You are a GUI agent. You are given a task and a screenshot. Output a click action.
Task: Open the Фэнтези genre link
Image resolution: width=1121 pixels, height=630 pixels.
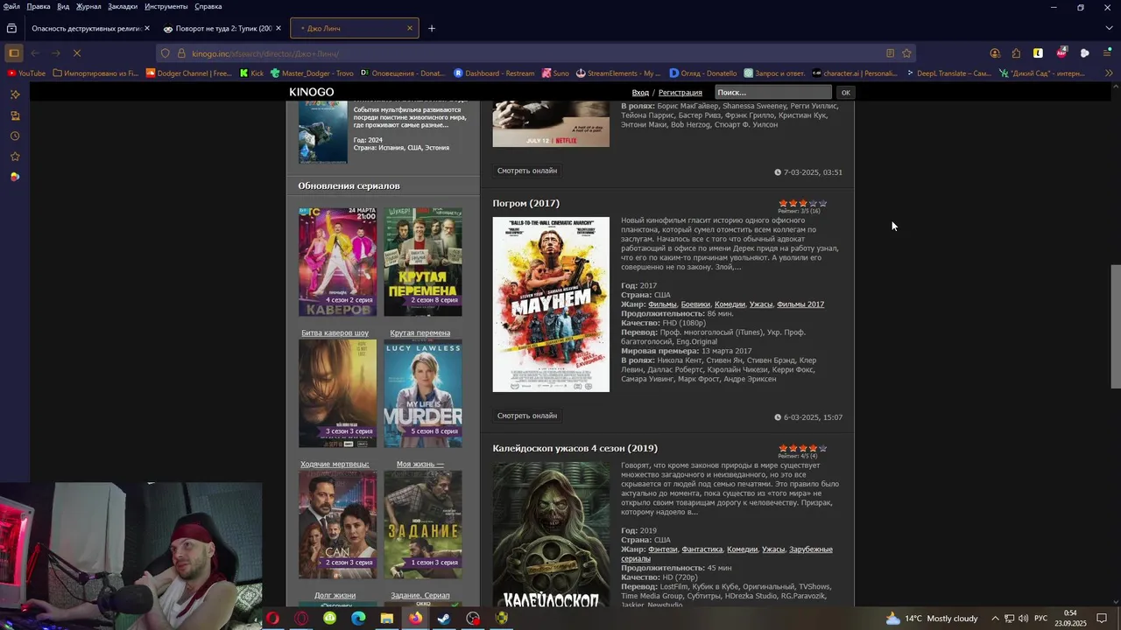663,549
